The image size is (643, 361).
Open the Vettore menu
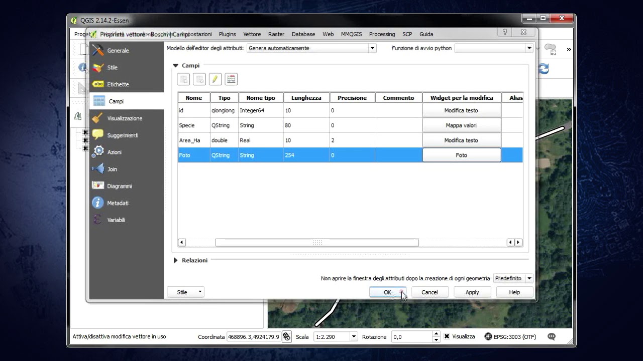(x=252, y=34)
